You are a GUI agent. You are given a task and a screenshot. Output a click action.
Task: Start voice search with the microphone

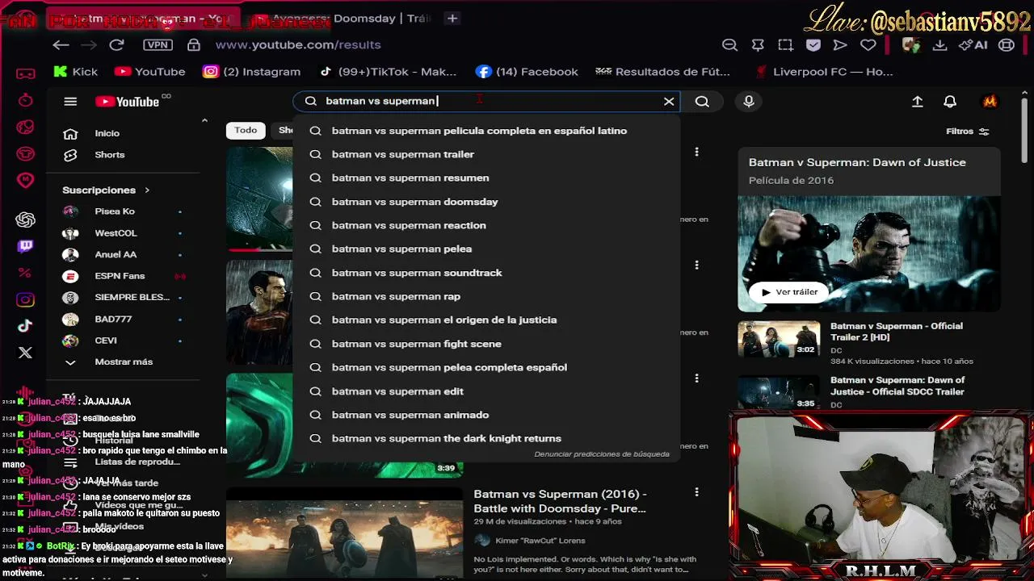(749, 102)
